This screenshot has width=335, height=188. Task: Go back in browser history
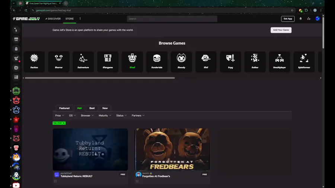click(14, 10)
